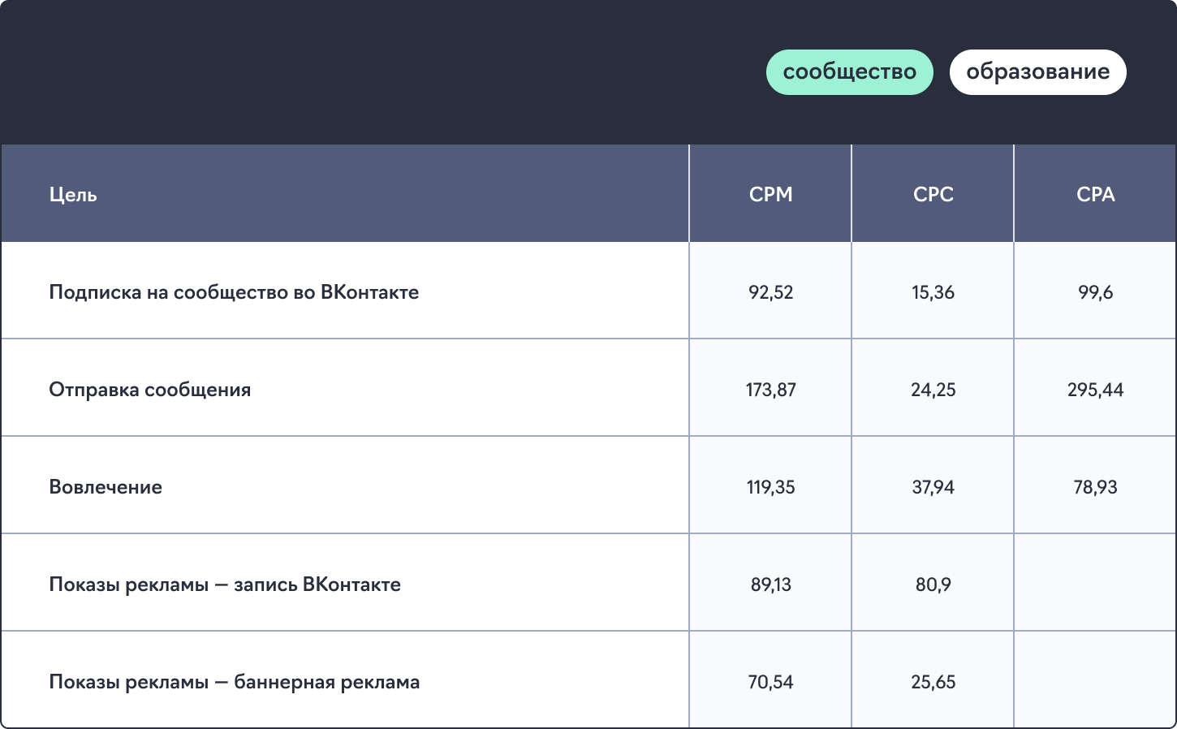1177x729 pixels.
Task: Click CPA value 99,6
Action: click(1095, 292)
